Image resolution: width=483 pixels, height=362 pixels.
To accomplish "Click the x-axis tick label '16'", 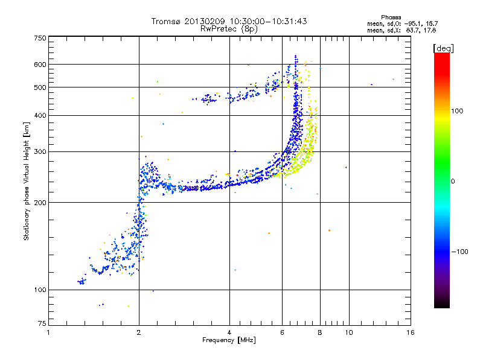I will [x=411, y=332].
